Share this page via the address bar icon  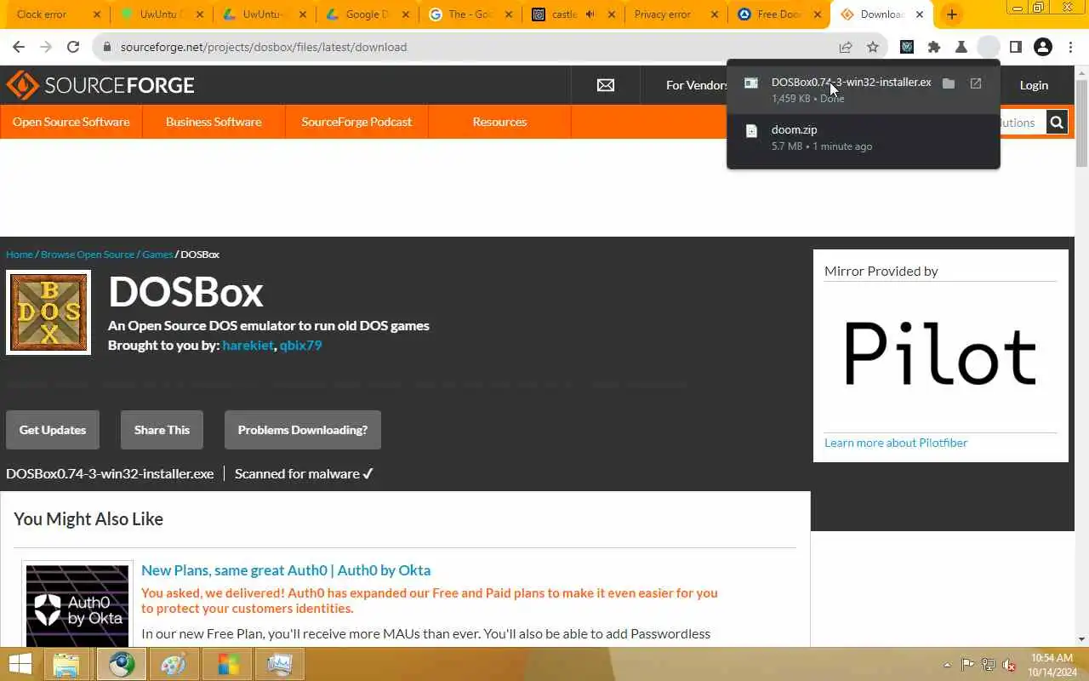(x=846, y=47)
